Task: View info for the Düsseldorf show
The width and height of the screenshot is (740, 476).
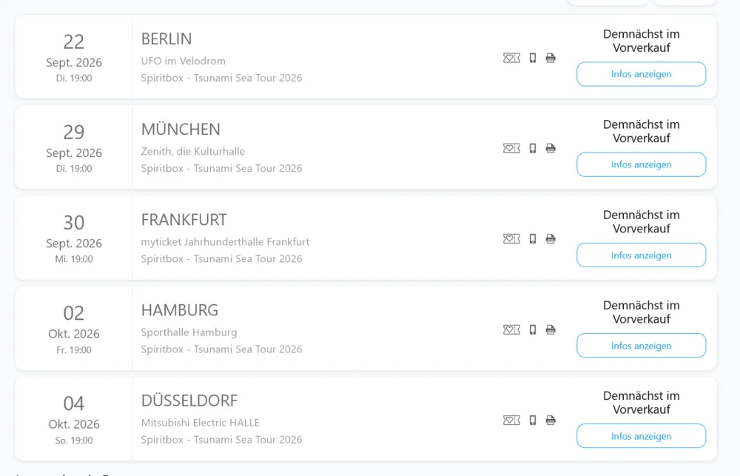Action: pyautogui.click(x=641, y=436)
